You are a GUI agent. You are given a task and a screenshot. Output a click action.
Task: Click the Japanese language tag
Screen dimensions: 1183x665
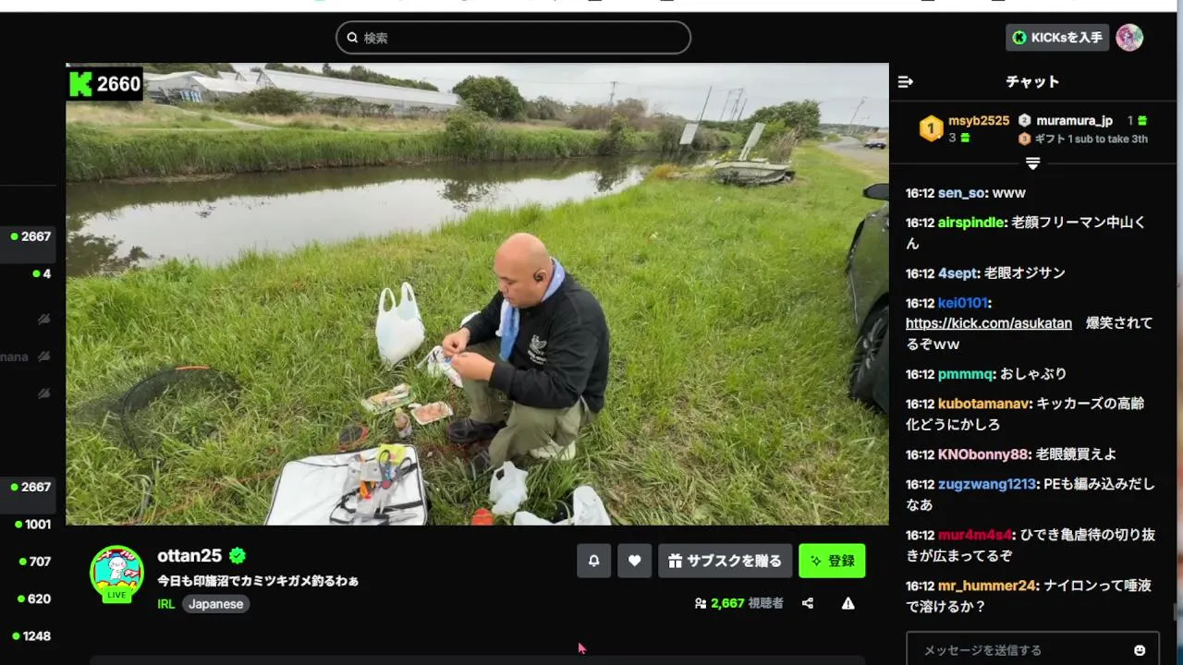[x=216, y=604]
